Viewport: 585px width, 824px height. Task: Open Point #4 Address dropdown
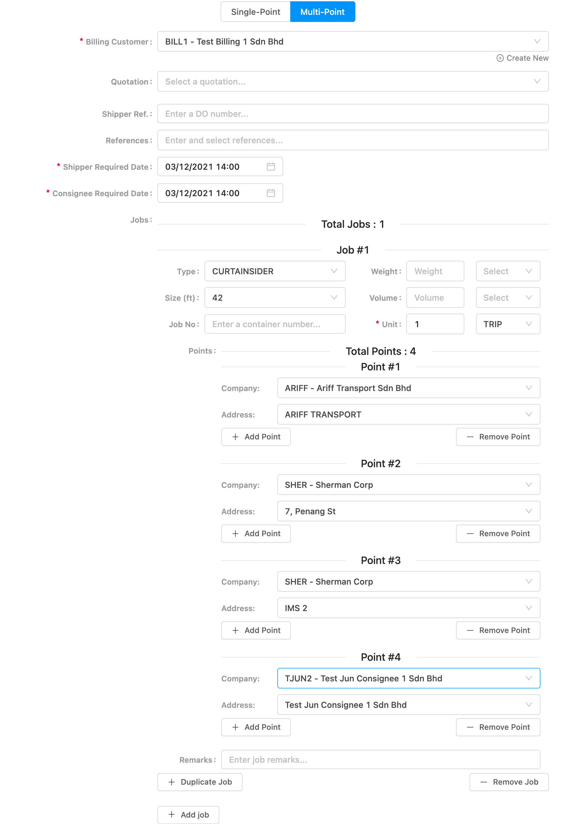point(409,705)
